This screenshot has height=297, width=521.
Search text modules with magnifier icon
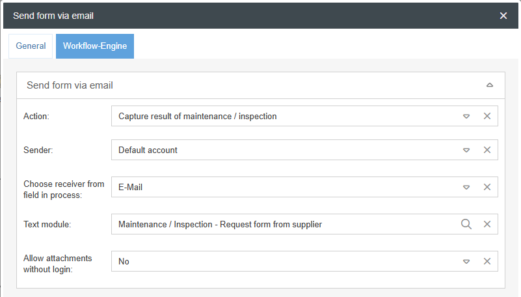click(466, 224)
